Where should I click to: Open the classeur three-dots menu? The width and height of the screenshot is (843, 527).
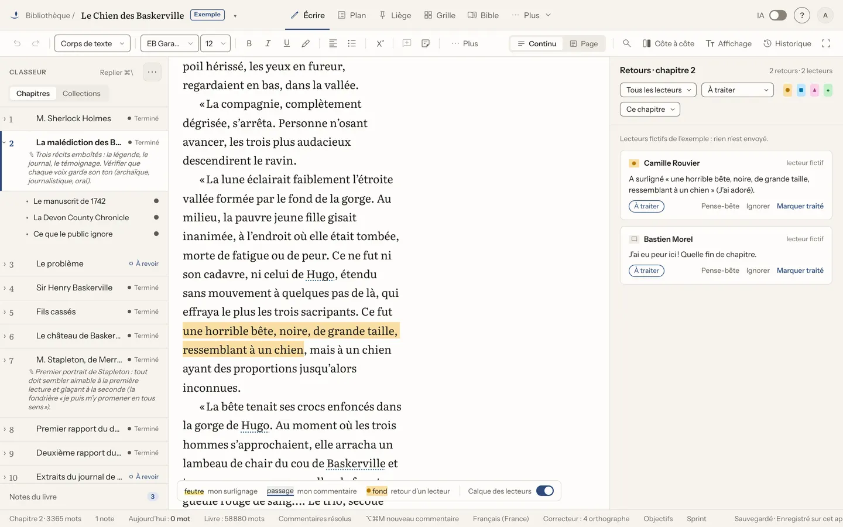[152, 72]
